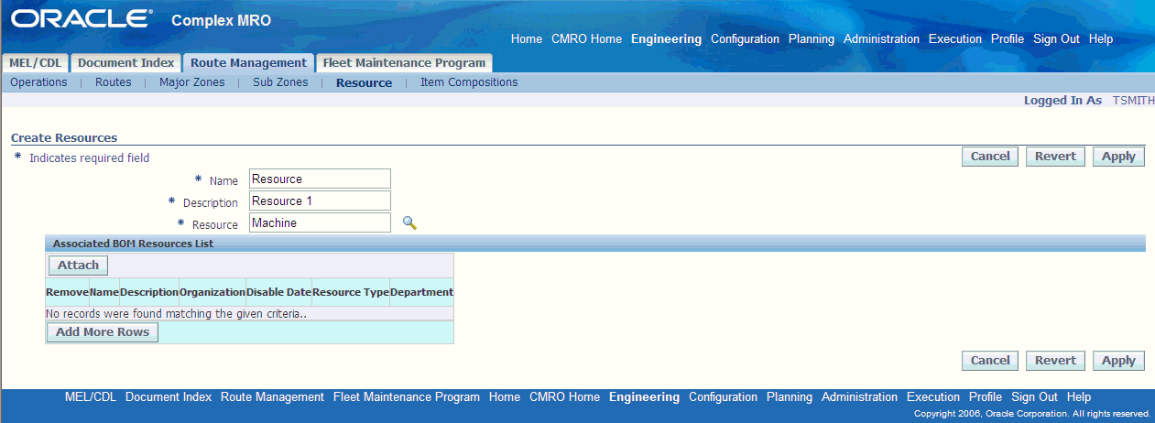Go to CMRO Home in top navigation

pyautogui.click(x=586, y=39)
